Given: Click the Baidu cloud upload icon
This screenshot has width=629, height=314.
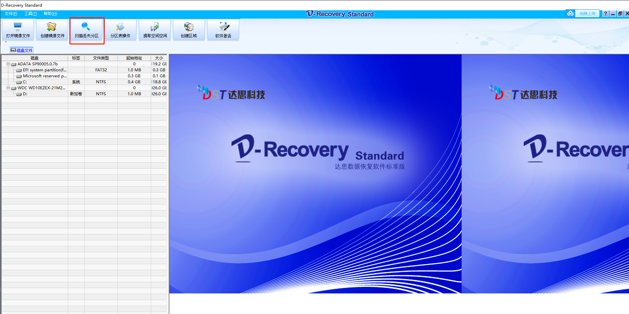Looking at the screenshot, I should tap(570, 13).
